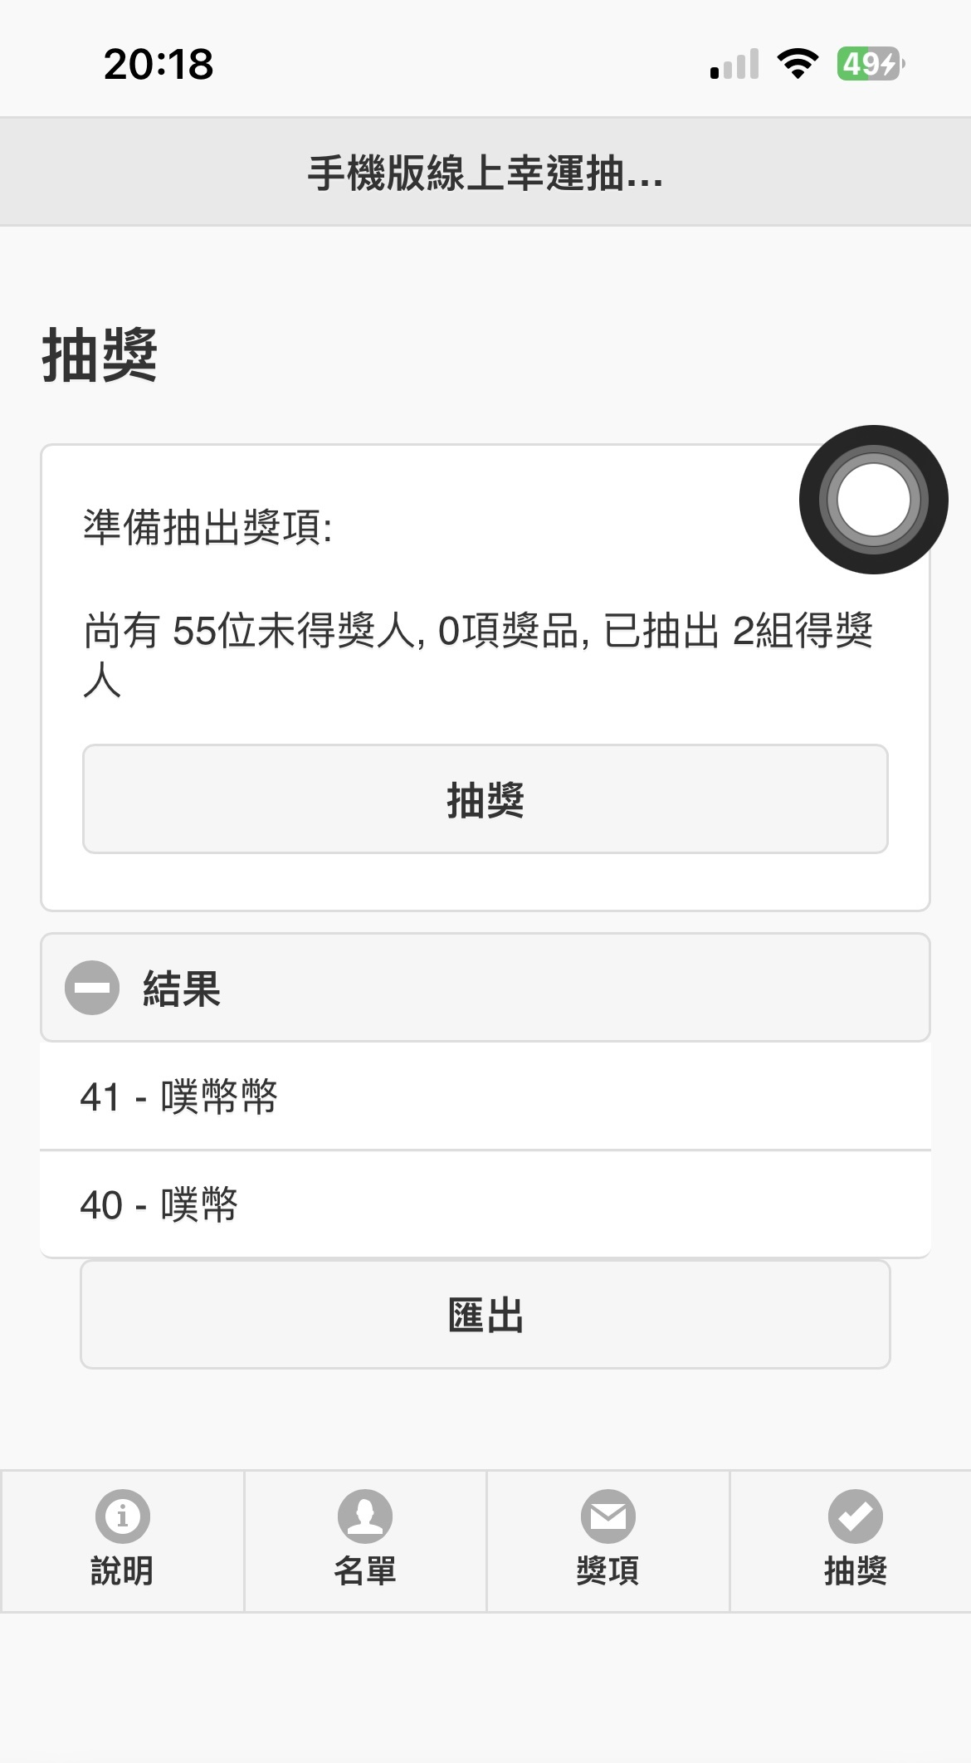Click the large 抽獎 draw button
The width and height of the screenshot is (971, 1763).
point(486,798)
